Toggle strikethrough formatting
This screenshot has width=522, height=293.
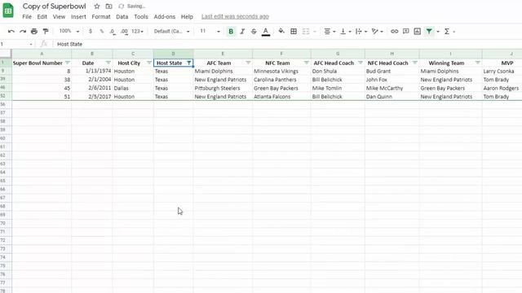click(x=254, y=31)
